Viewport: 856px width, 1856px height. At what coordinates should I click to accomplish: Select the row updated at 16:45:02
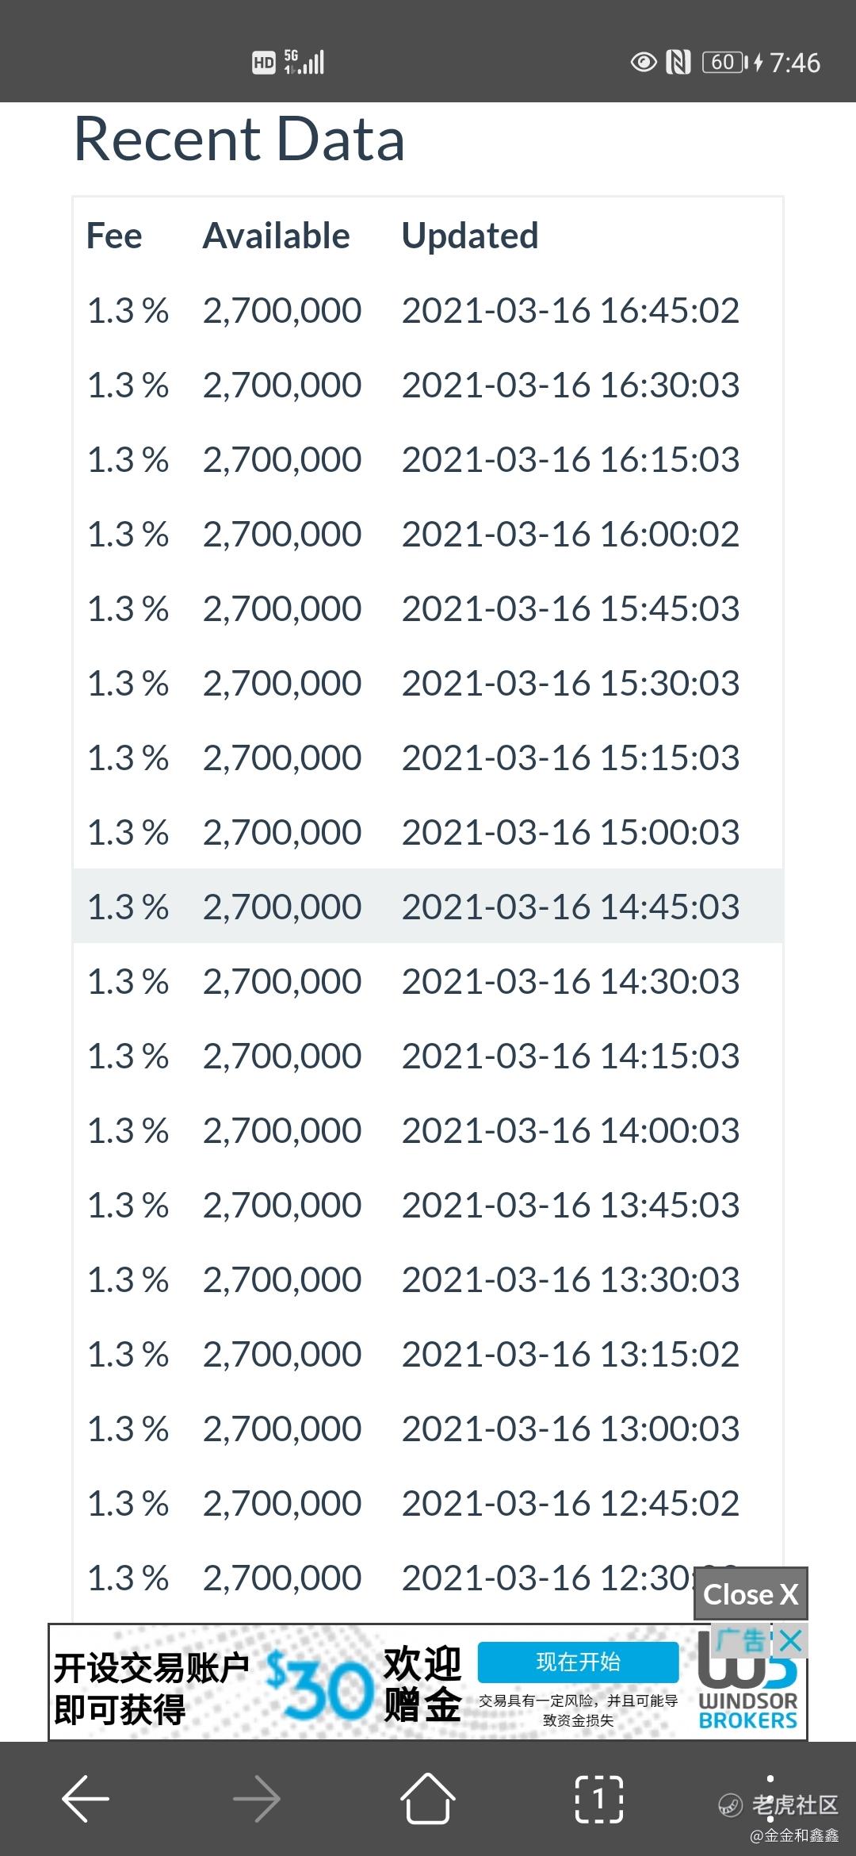428,310
